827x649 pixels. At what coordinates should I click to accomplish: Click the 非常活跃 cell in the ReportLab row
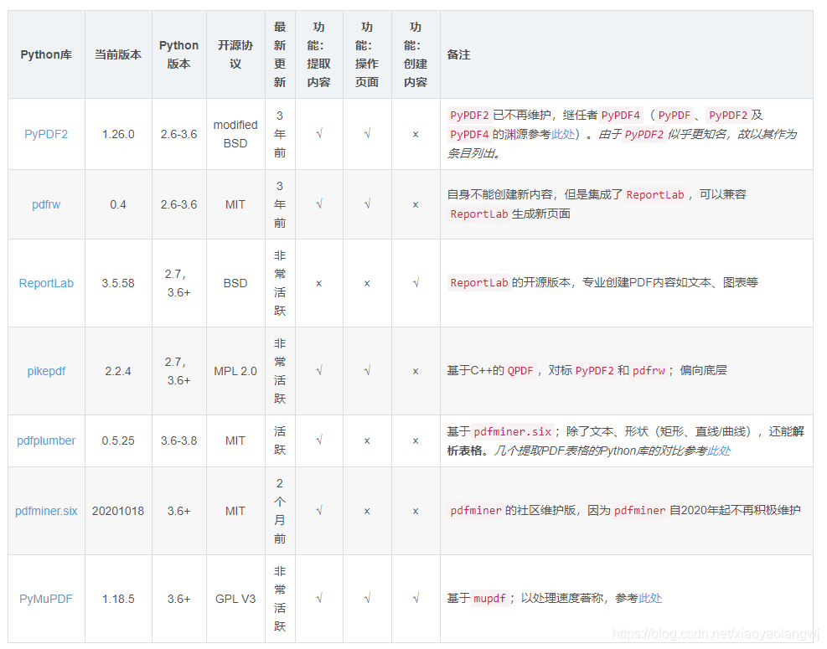point(280,283)
